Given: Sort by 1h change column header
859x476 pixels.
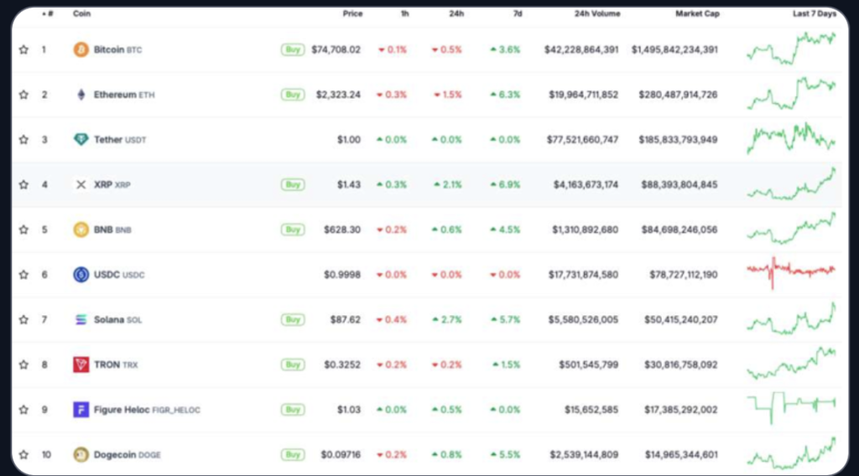Looking at the screenshot, I should 405,13.
